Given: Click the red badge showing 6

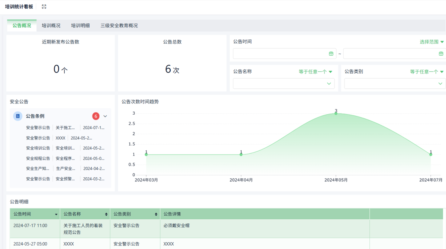Looking at the screenshot, I should pos(96,116).
